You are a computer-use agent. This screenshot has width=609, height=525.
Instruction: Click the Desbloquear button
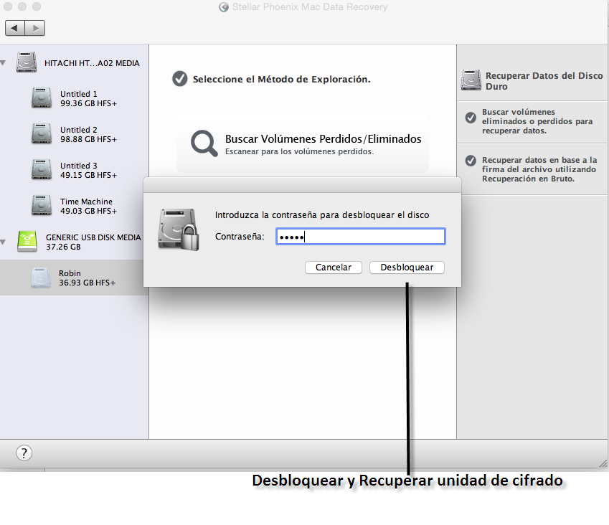(407, 268)
